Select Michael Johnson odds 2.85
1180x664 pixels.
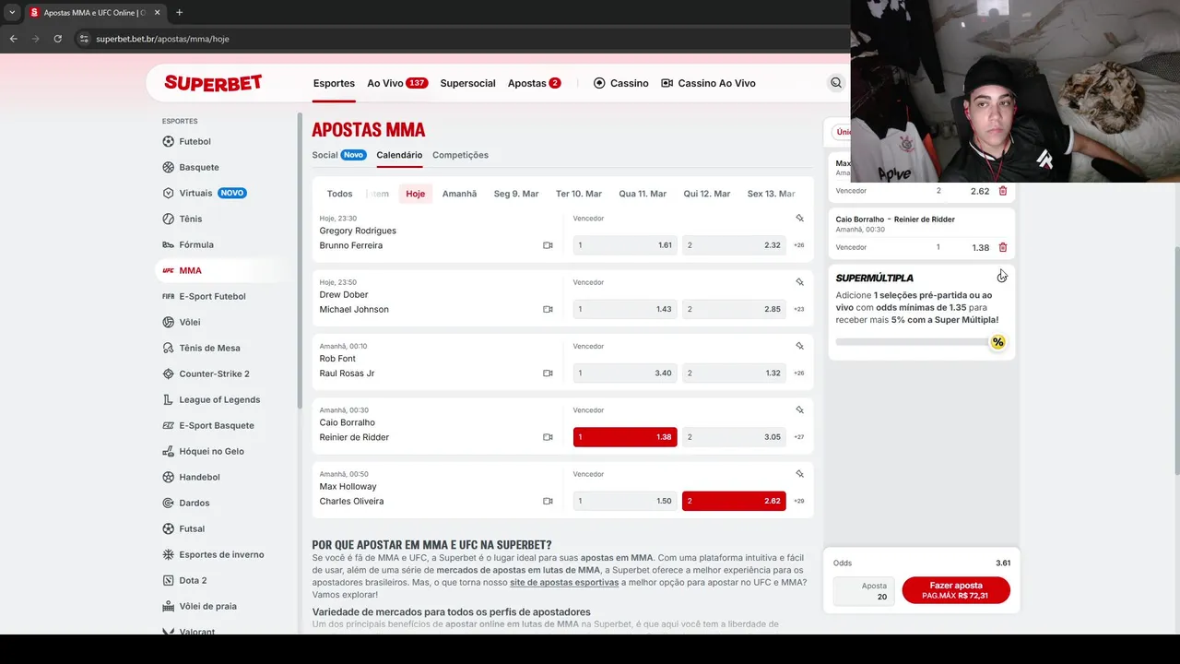click(734, 309)
